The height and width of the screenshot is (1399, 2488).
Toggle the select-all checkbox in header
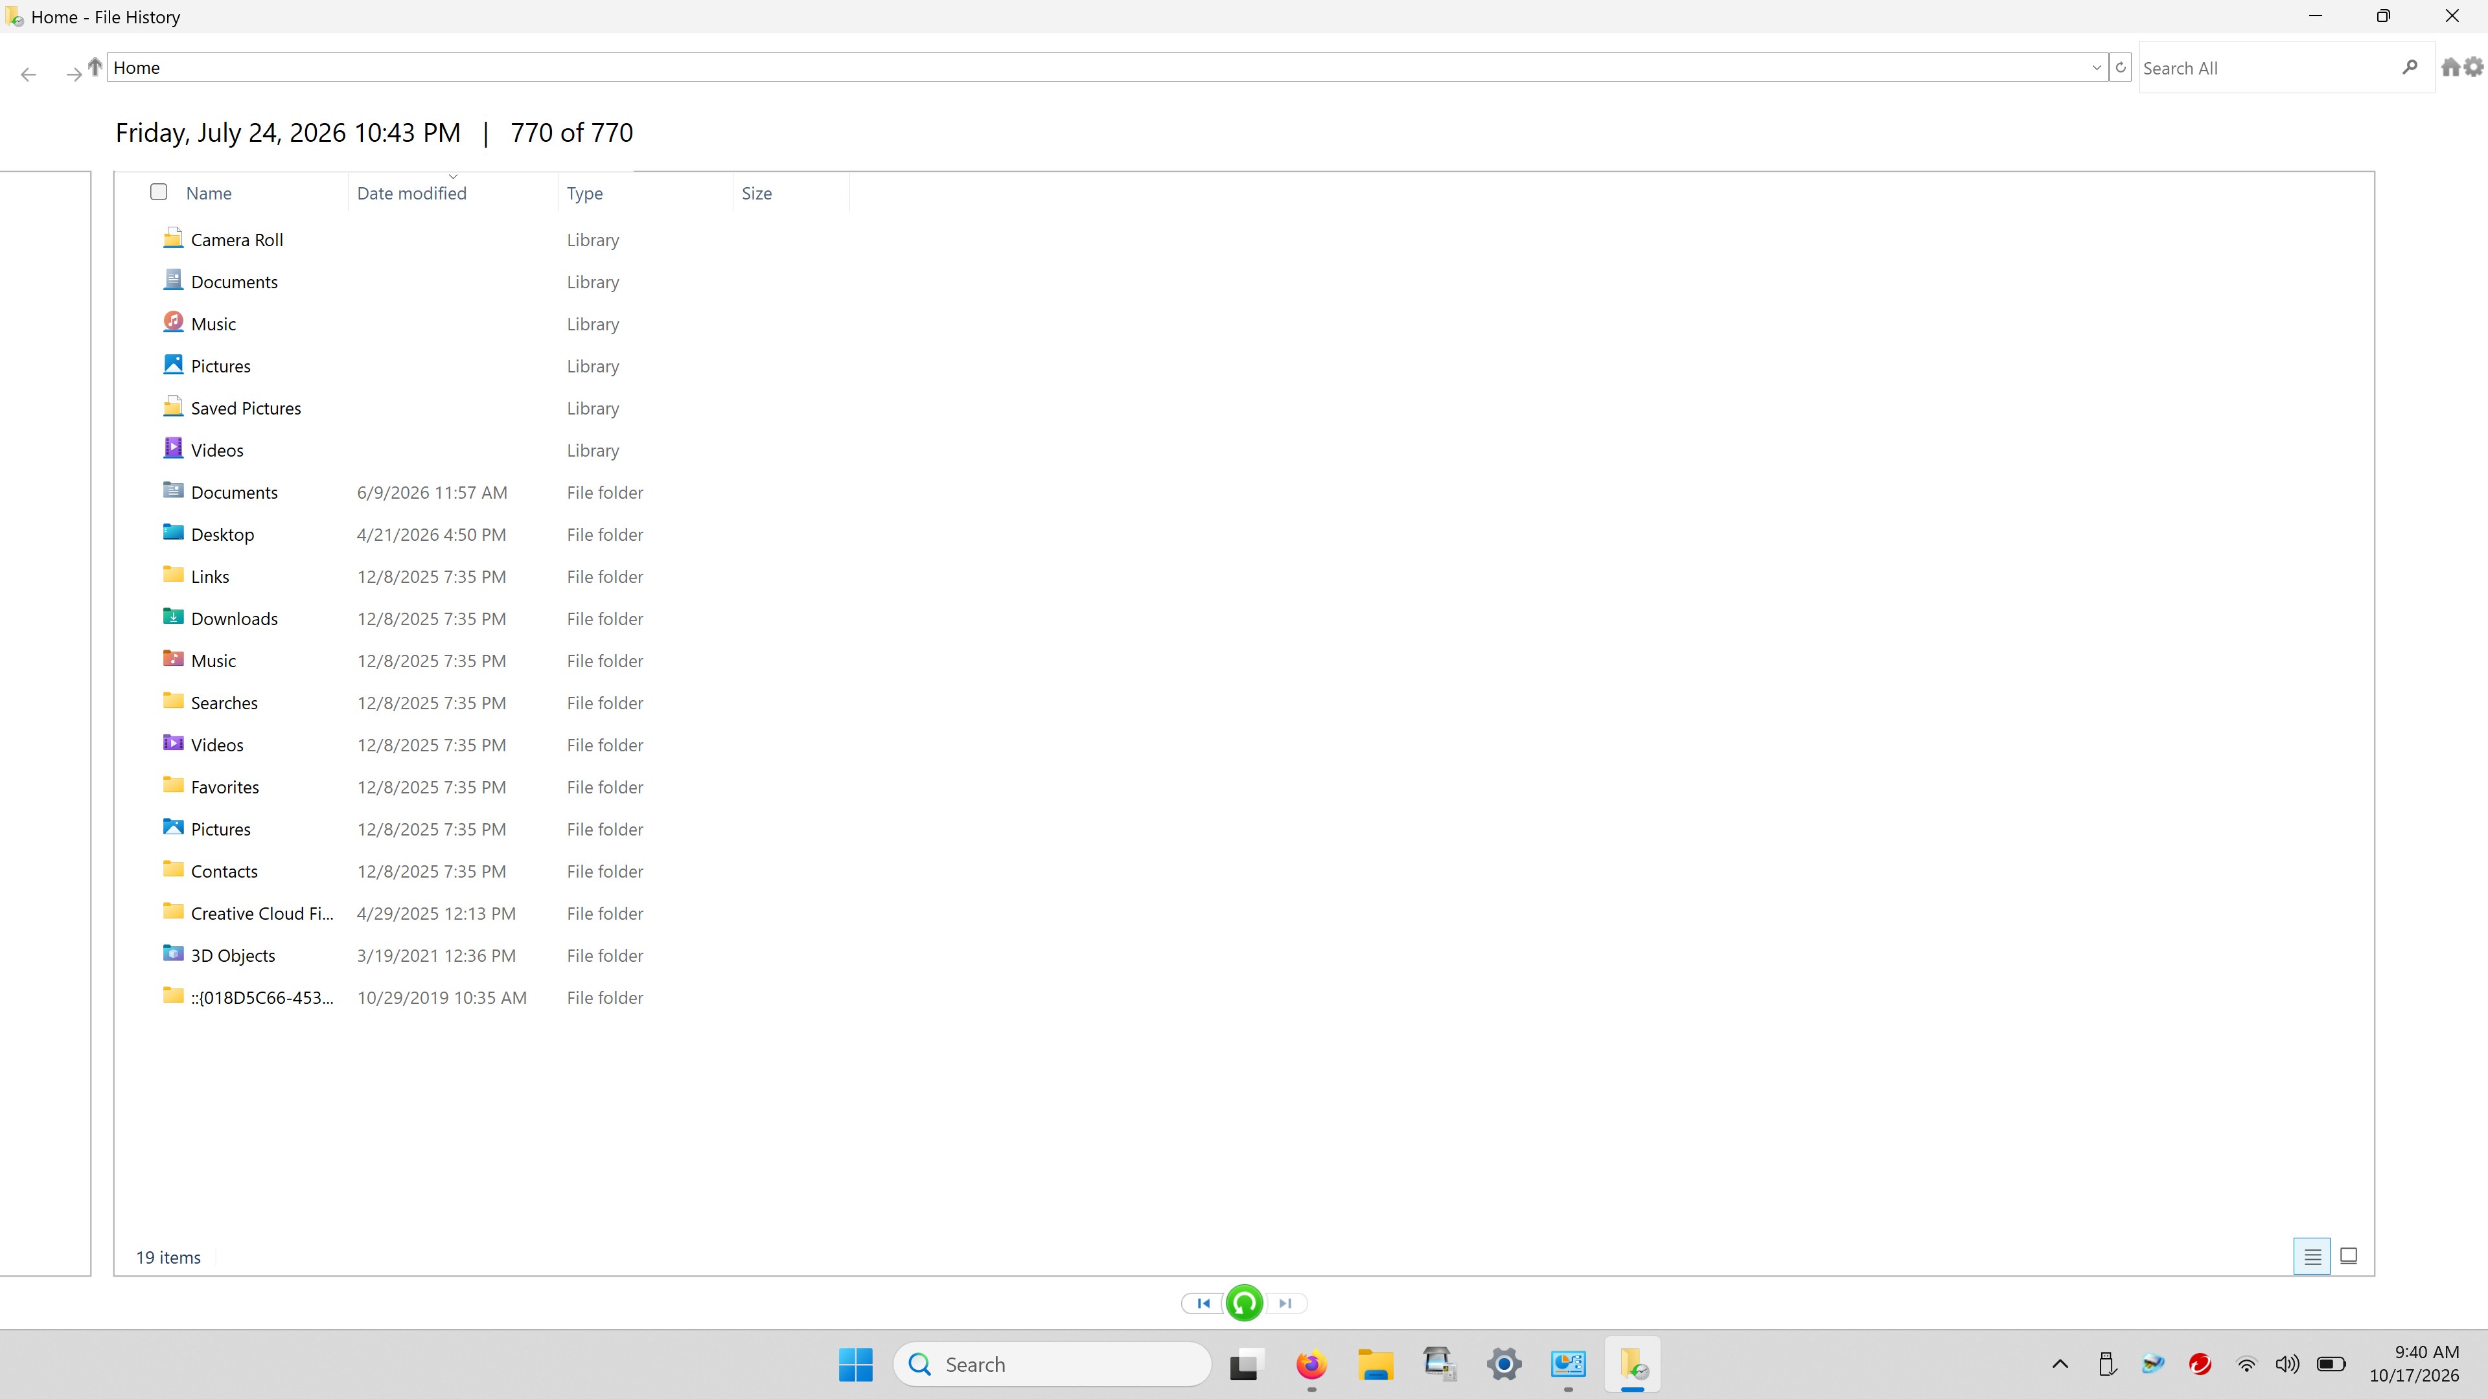tap(159, 192)
